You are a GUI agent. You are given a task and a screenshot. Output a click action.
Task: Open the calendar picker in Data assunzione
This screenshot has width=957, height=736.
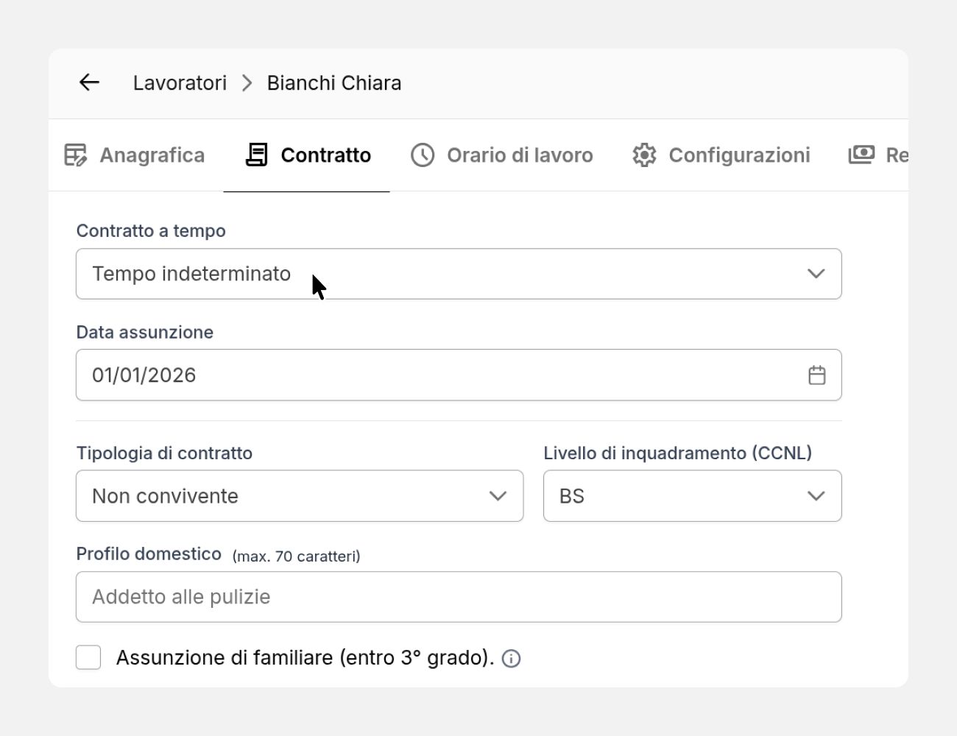[816, 375]
